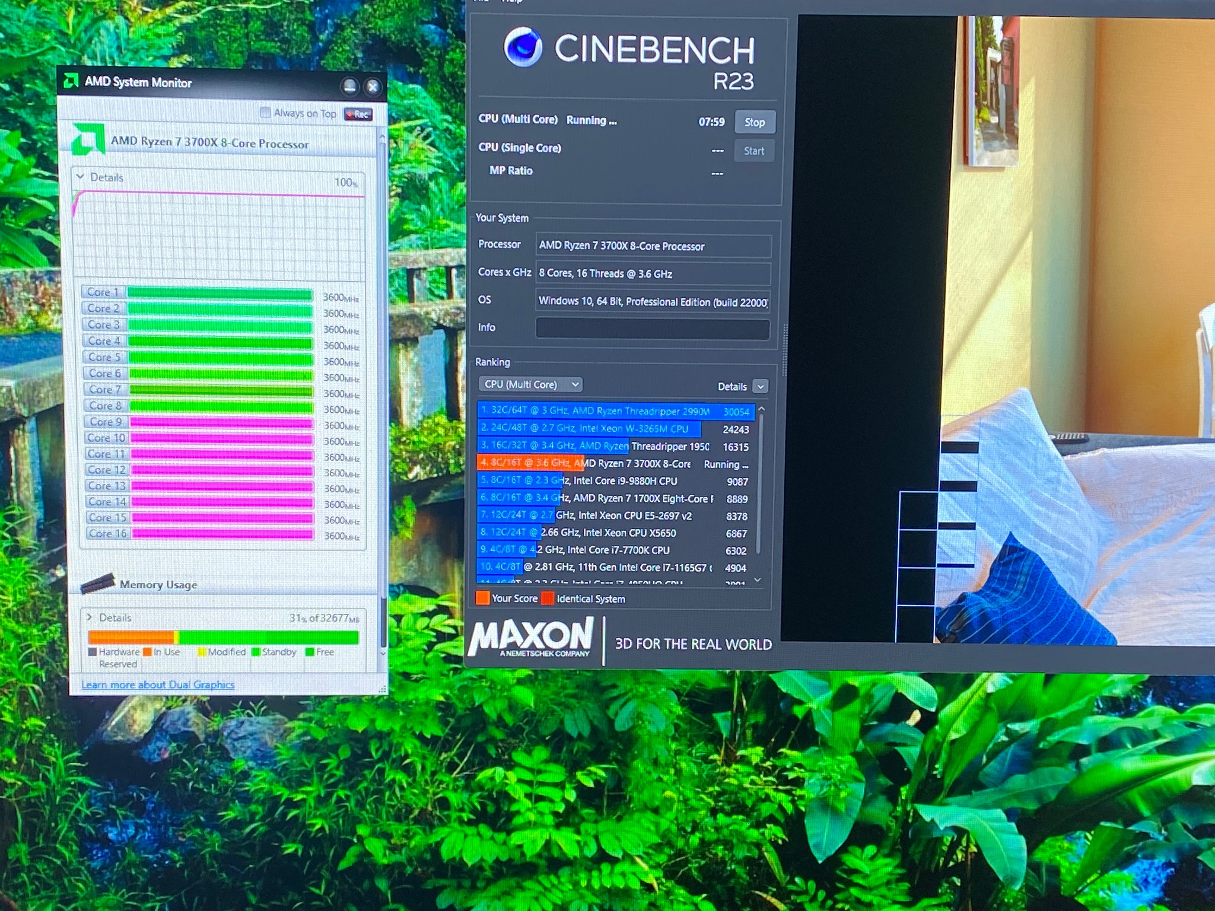The image size is (1215, 911).
Task: Stop the CPU Multi Core benchmark
Action: coord(755,122)
